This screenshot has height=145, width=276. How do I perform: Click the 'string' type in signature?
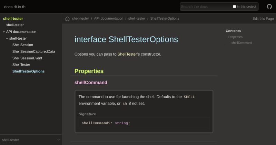point(121,123)
